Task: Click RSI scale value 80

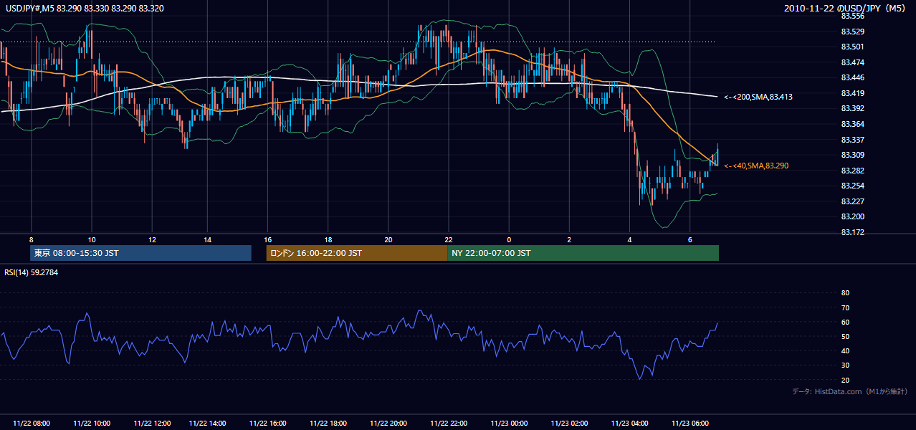Action: pyautogui.click(x=845, y=293)
